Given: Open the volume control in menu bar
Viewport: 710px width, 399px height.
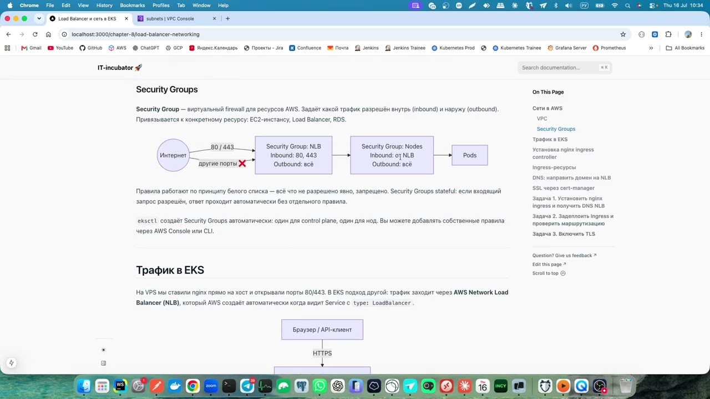Looking at the screenshot, I should 569,6.
